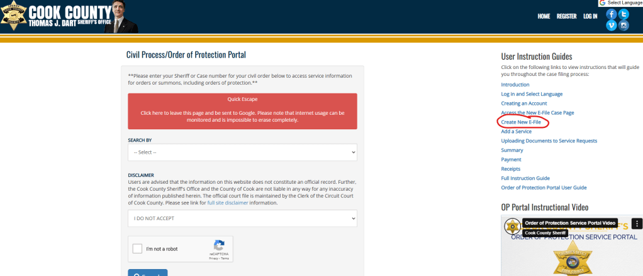Click the Cook County Sheriff star logo
This screenshot has width=643, height=276.
[13, 16]
